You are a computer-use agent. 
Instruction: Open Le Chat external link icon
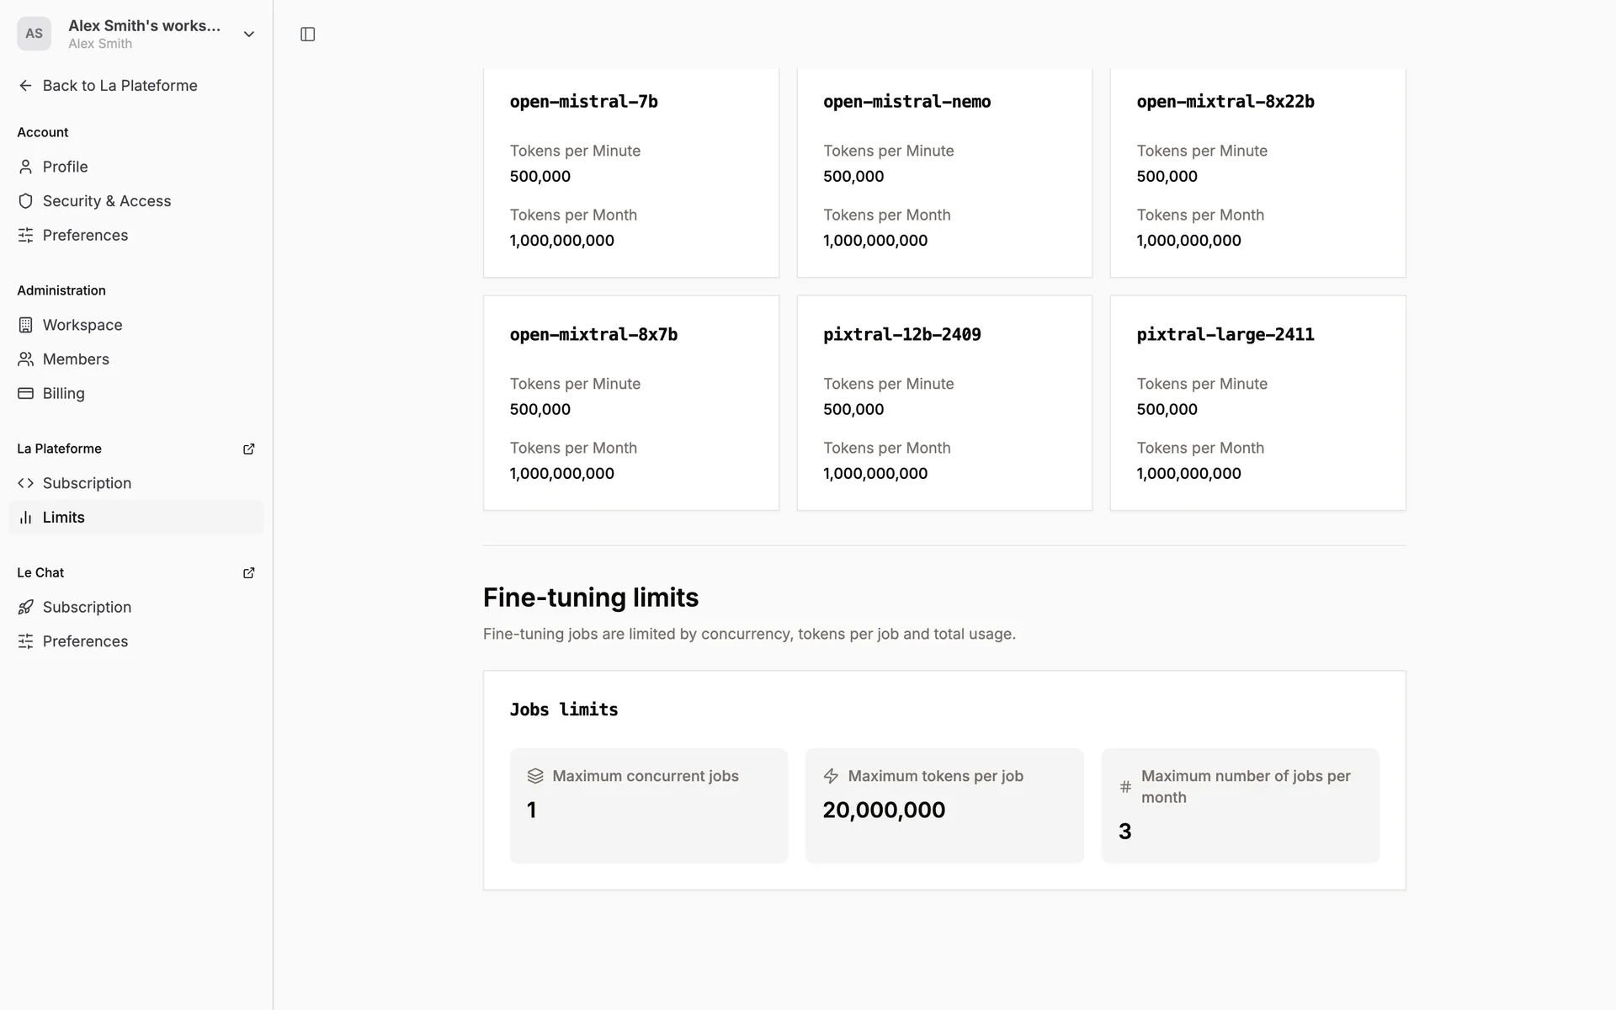[248, 572]
